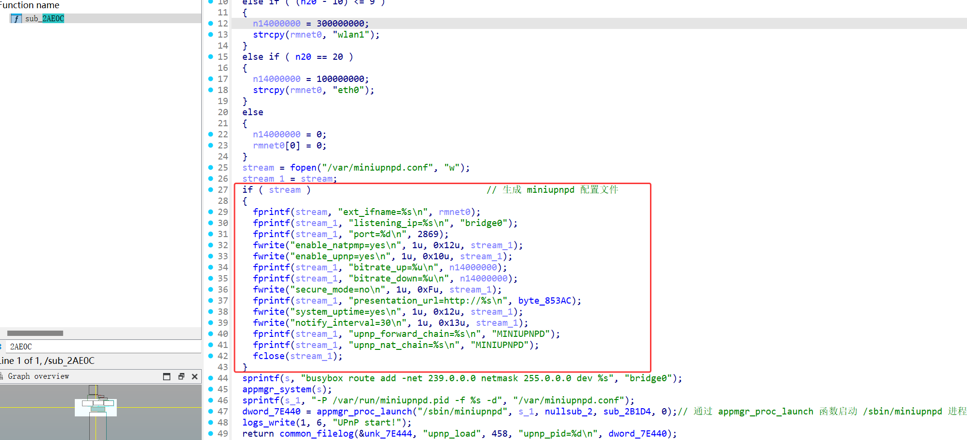Image resolution: width=967 pixels, height=440 pixels.
Task: Click the Graph overview title icon
Action: pyautogui.click(x=1, y=376)
